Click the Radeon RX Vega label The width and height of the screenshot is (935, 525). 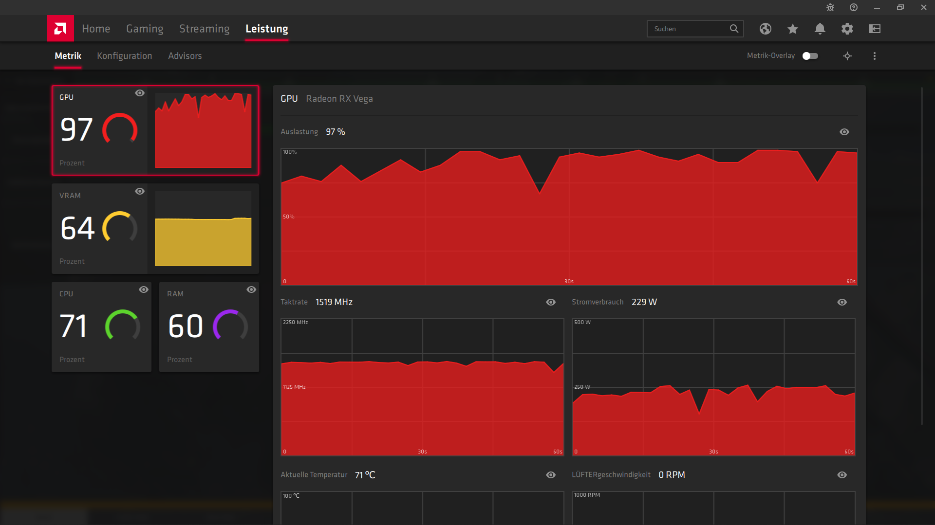(339, 99)
